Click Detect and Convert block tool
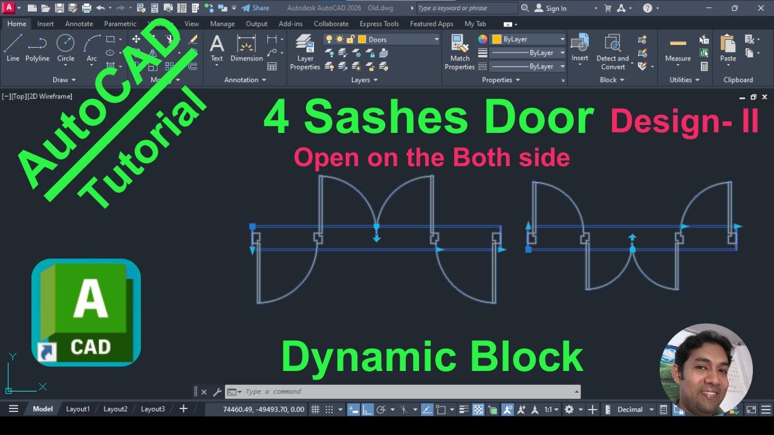Screen dimensions: 774x435 tap(613, 53)
